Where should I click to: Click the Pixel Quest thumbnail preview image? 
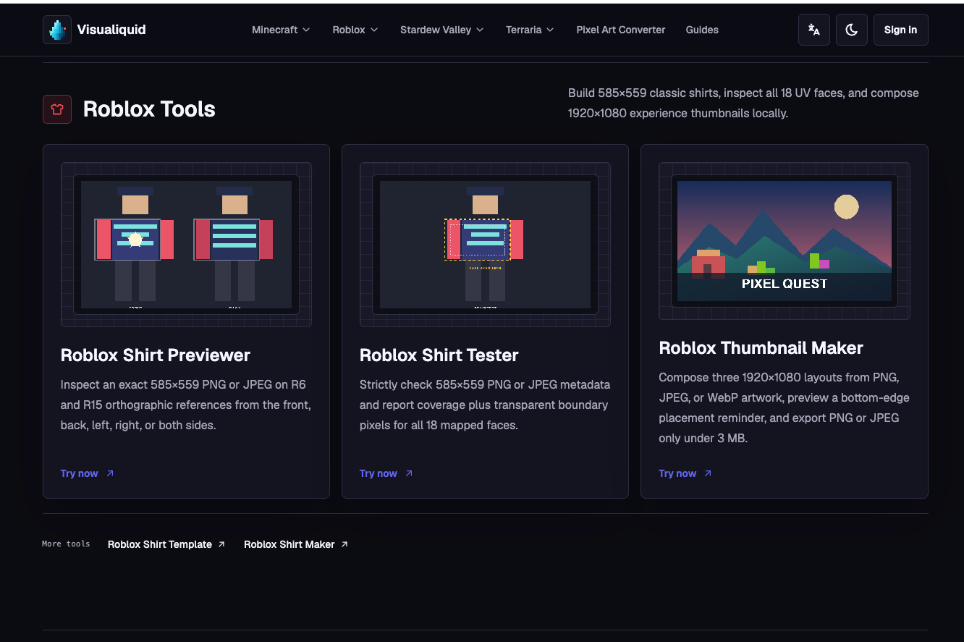785,241
